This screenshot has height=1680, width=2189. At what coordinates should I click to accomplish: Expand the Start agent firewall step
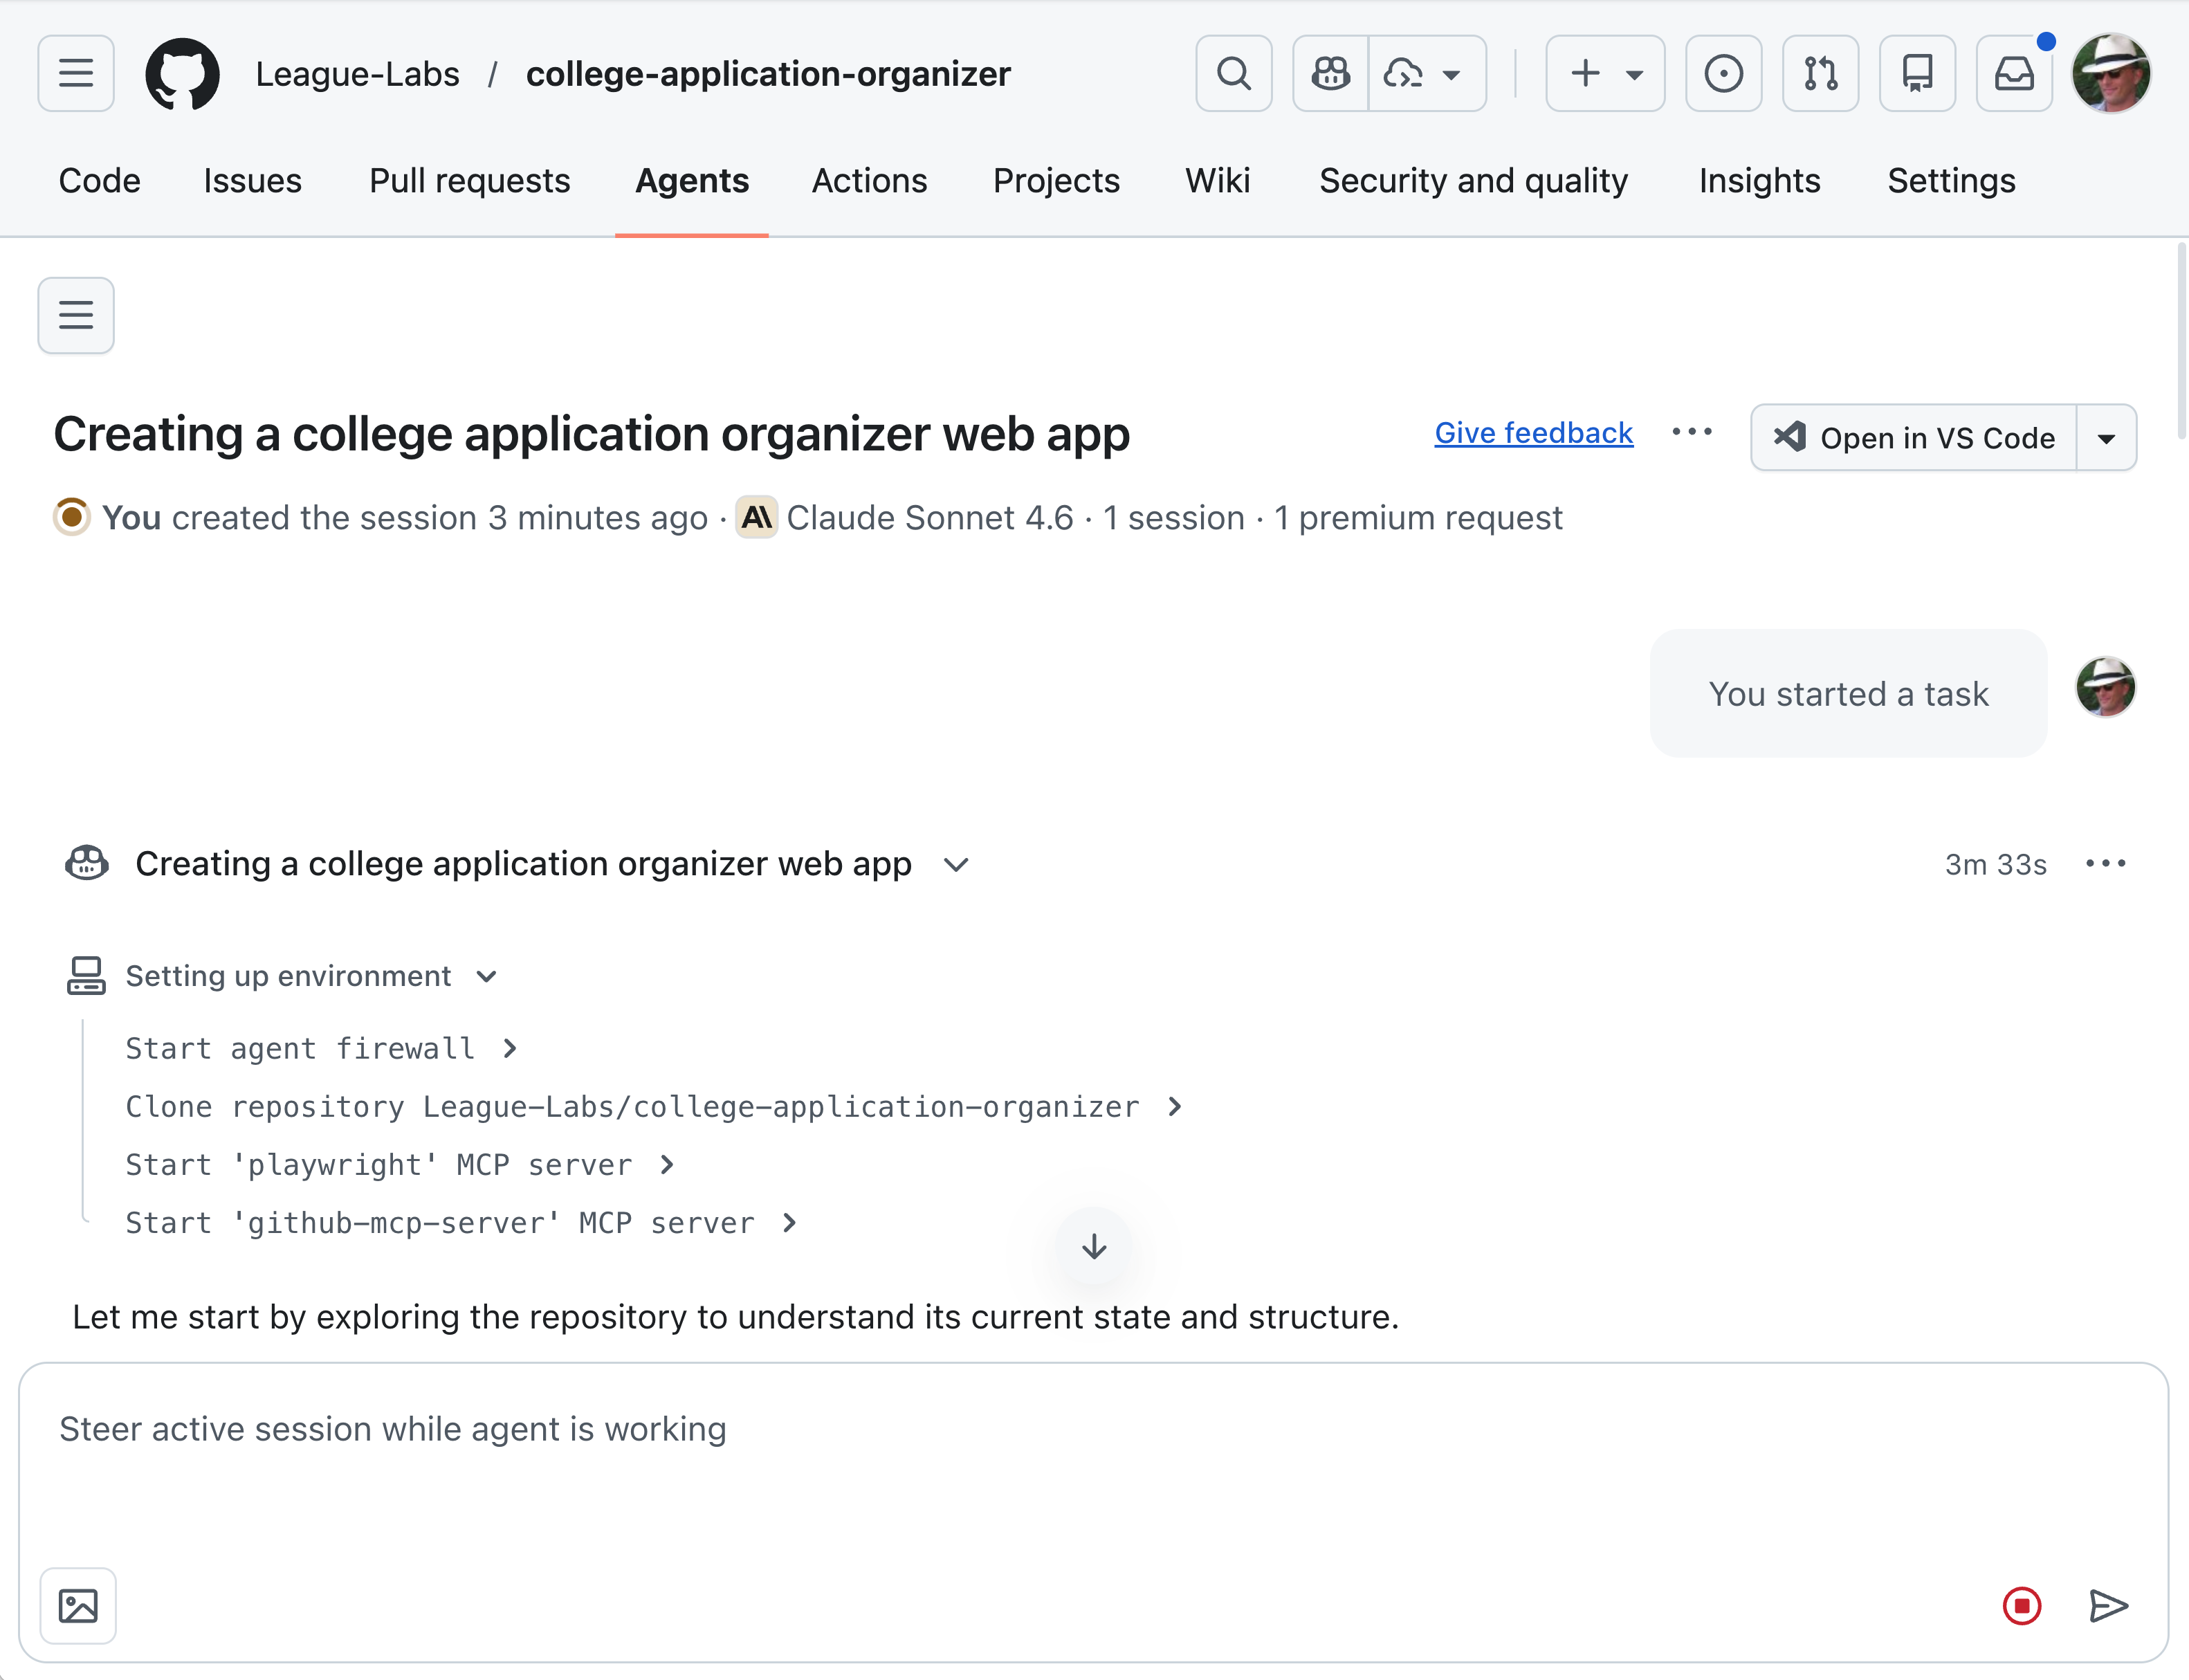(510, 1048)
